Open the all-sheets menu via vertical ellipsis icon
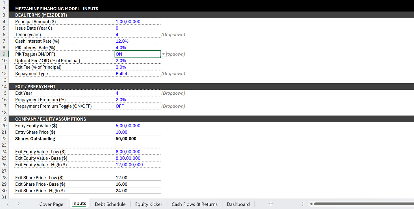Image resolution: width=414 pixels, height=209 pixels. [303, 204]
